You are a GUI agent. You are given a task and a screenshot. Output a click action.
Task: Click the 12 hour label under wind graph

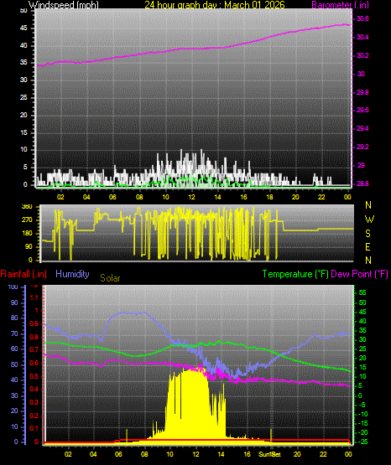pyautogui.click(x=191, y=197)
